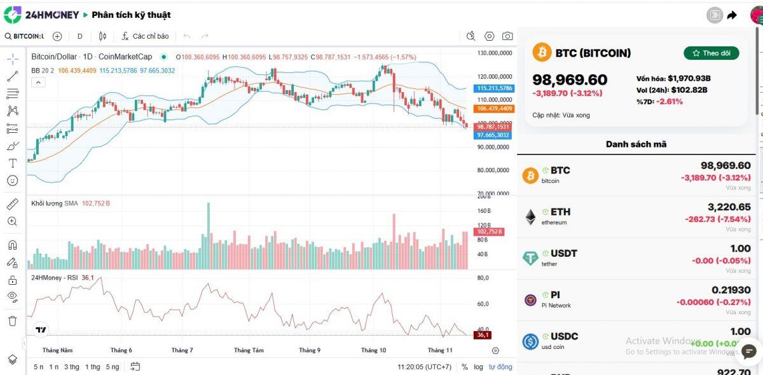The height and width of the screenshot is (375, 763).
Task: Select the ruler Measure tool
Action: point(12,204)
